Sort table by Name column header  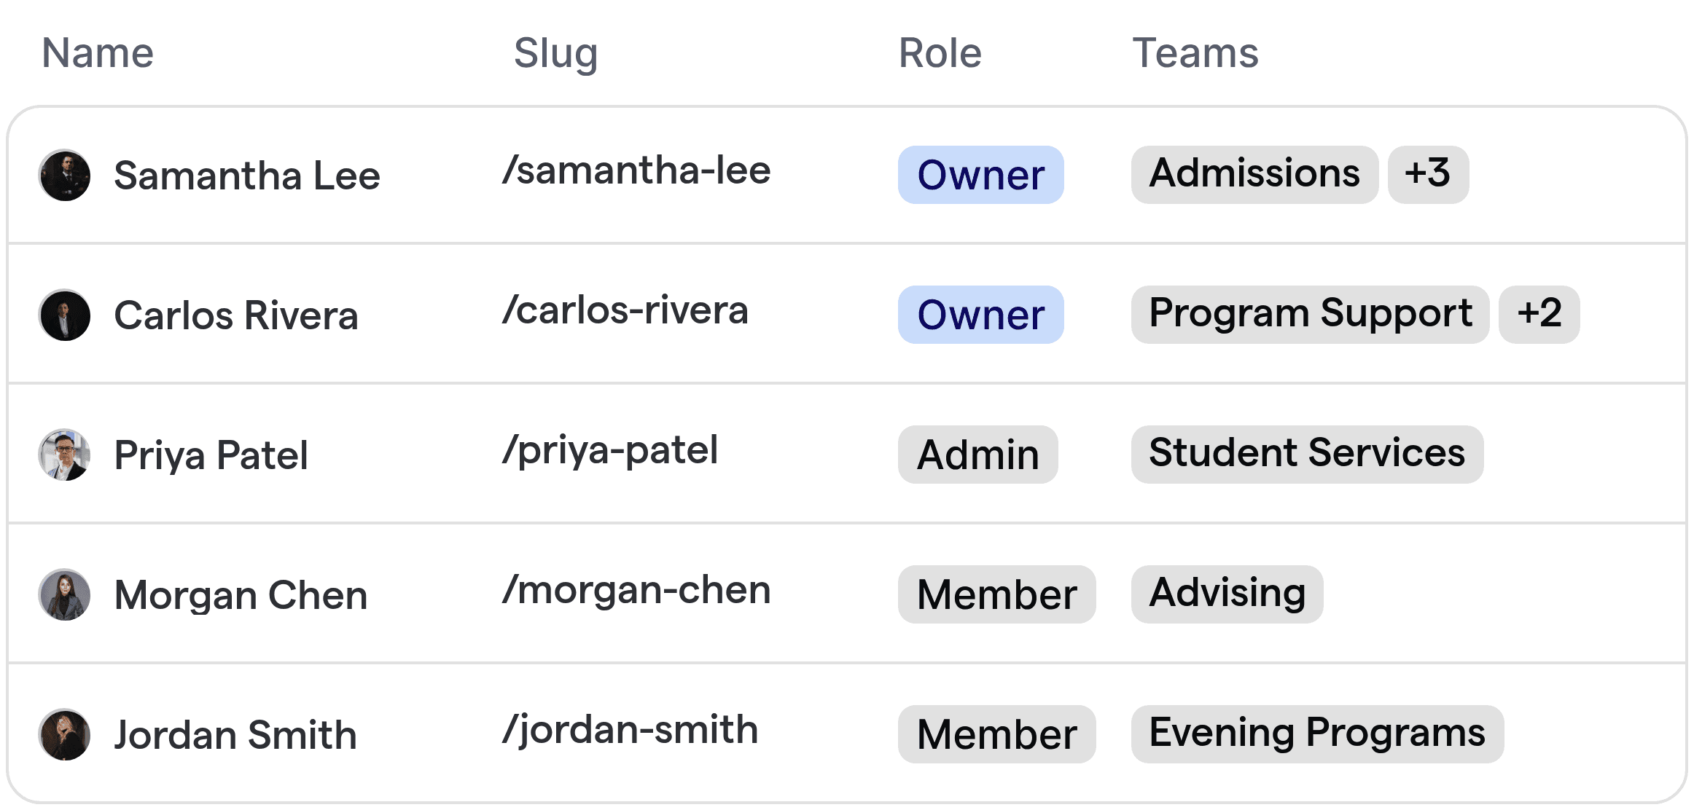[x=98, y=53]
